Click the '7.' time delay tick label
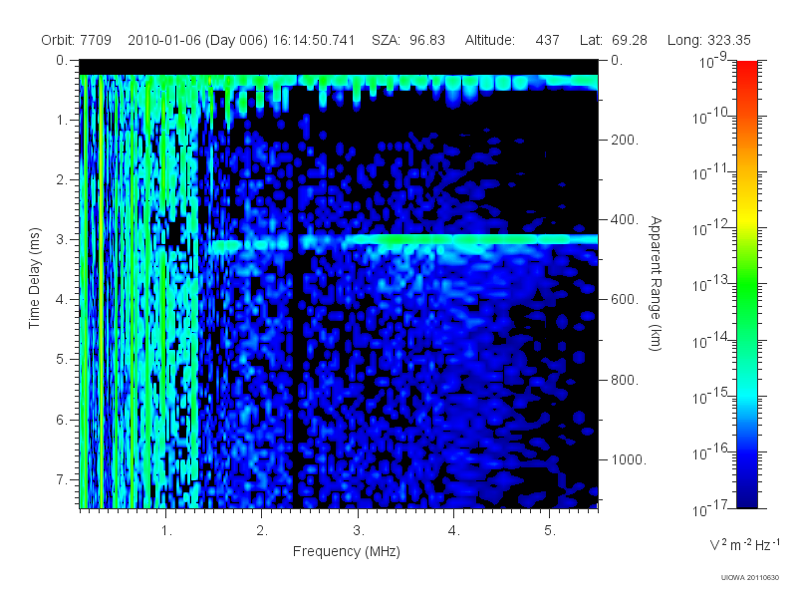The height and width of the screenshot is (598, 797). [62, 479]
